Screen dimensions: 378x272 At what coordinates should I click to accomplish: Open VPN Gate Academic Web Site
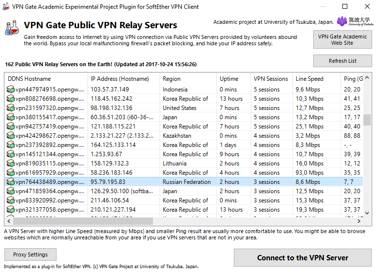click(x=342, y=39)
